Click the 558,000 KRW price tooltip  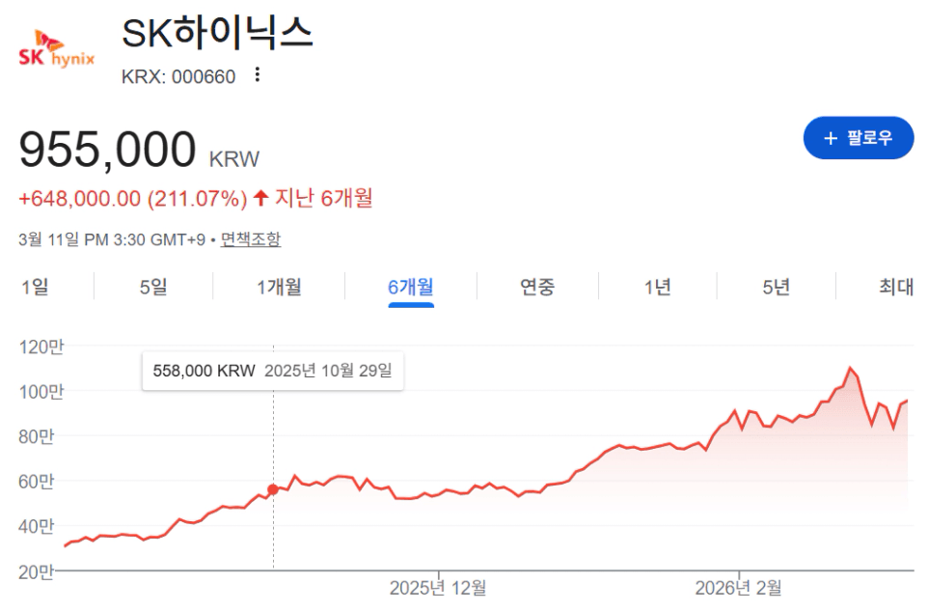(273, 371)
